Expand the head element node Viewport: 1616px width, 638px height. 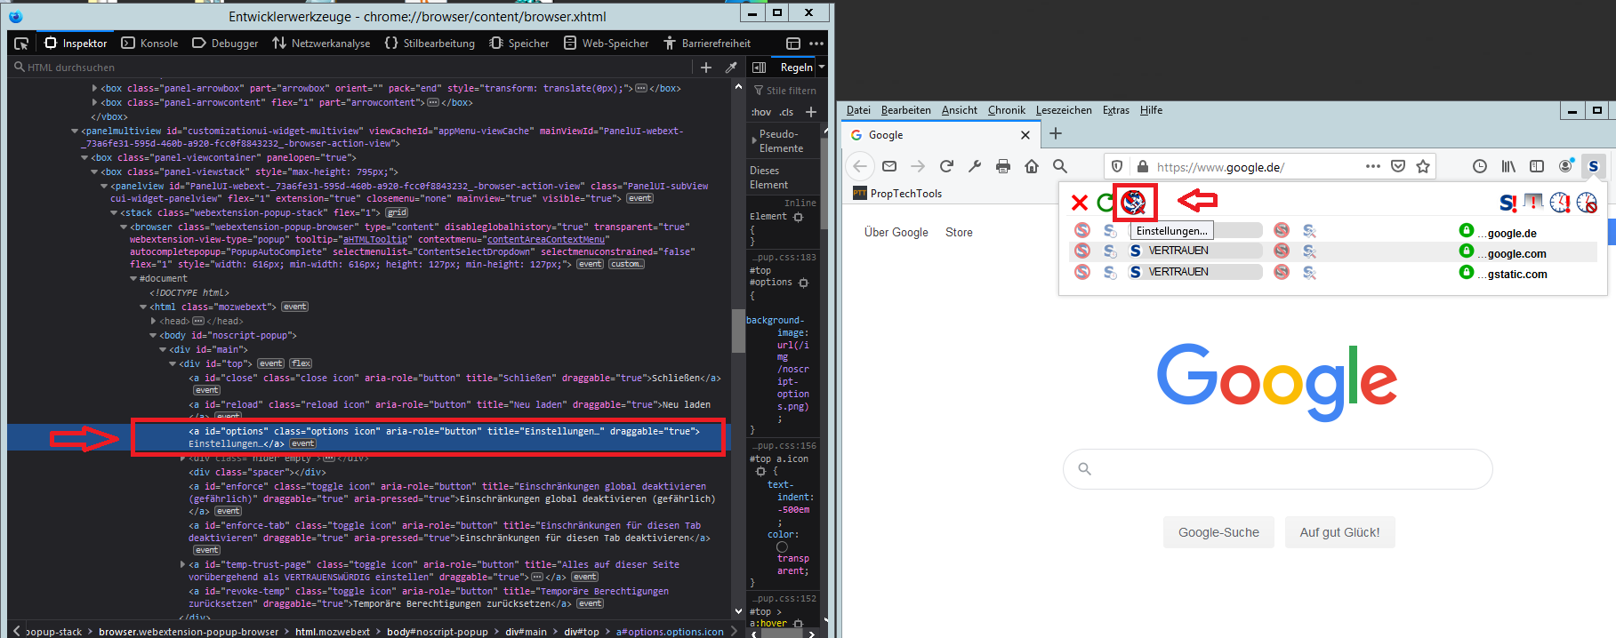click(x=154, y=322)
